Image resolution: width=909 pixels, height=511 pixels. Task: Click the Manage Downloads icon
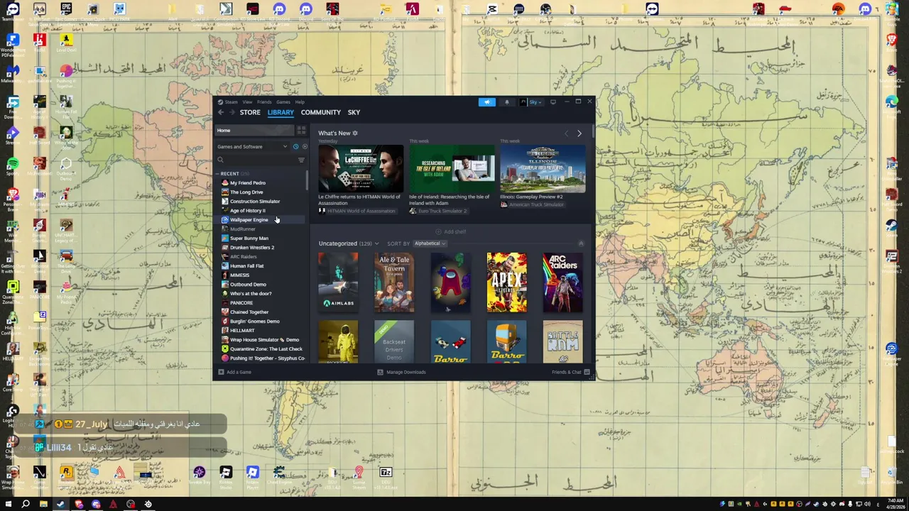click(380, 372)
